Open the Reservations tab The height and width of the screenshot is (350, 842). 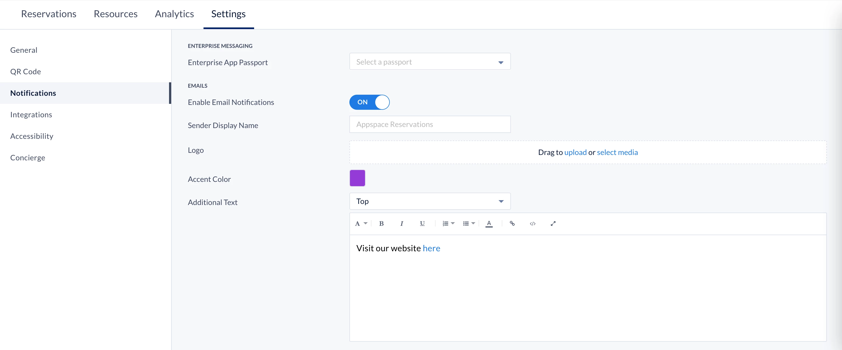click(x=49, y=14)
